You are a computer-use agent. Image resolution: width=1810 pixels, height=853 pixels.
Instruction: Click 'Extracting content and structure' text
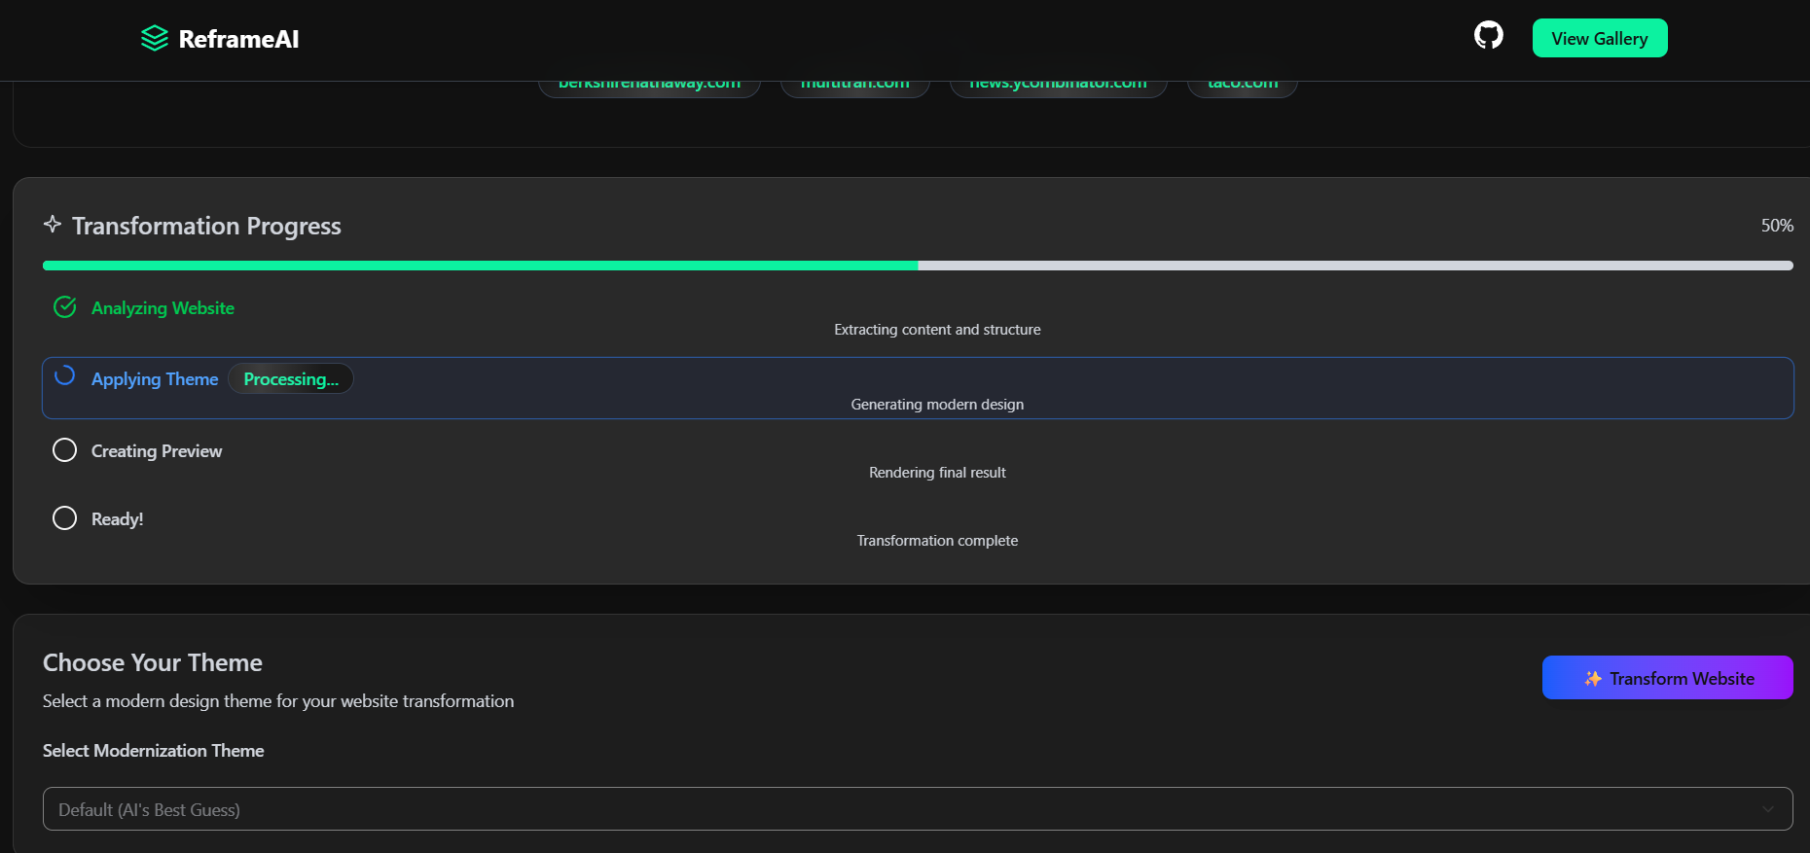937,330
